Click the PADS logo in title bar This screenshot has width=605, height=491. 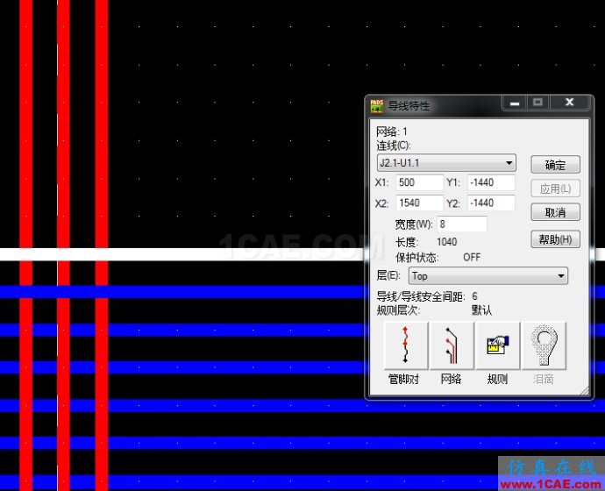pyautogui.click(x=376, y=106)
